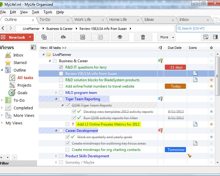Uncheck Work on quarterly and yearly goals
This screenshot has width=220, height=176.
(68, 137)
